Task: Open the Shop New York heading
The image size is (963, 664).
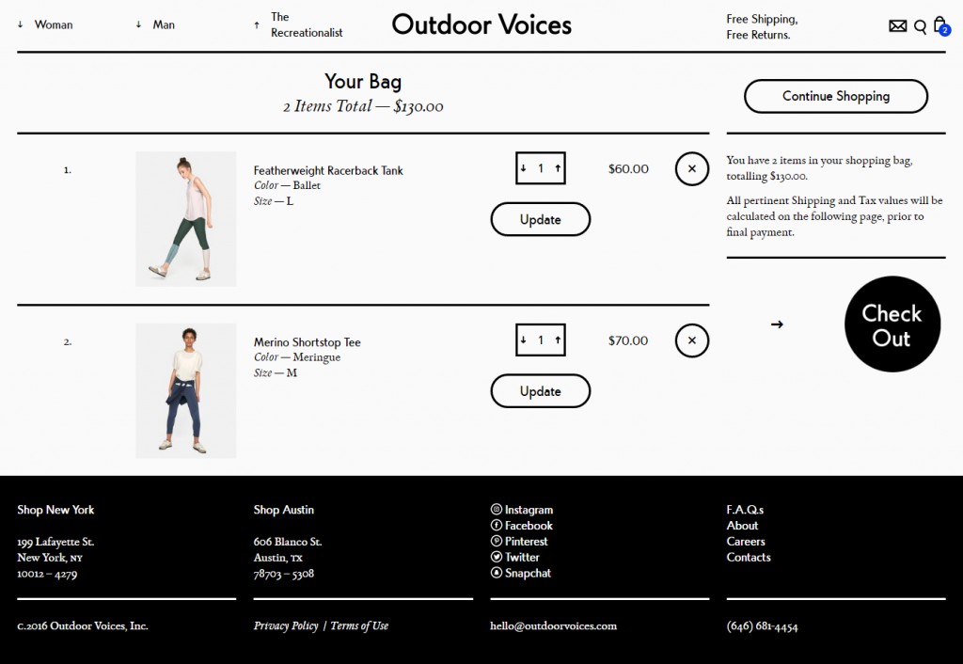Action: pos(55,509)
